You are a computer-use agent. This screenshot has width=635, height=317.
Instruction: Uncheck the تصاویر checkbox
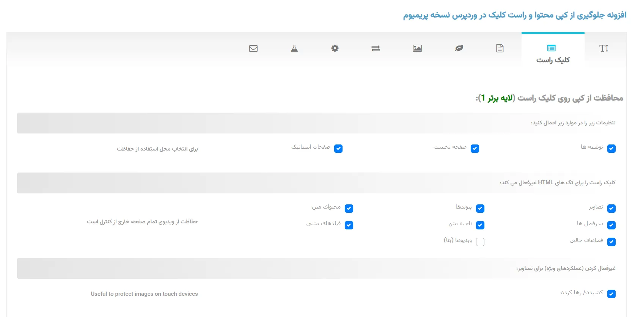coord(611,209)
